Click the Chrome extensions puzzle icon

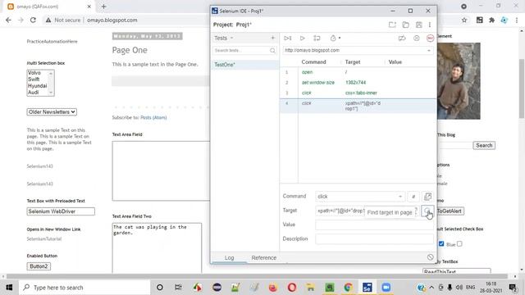[x=491, y=20]
